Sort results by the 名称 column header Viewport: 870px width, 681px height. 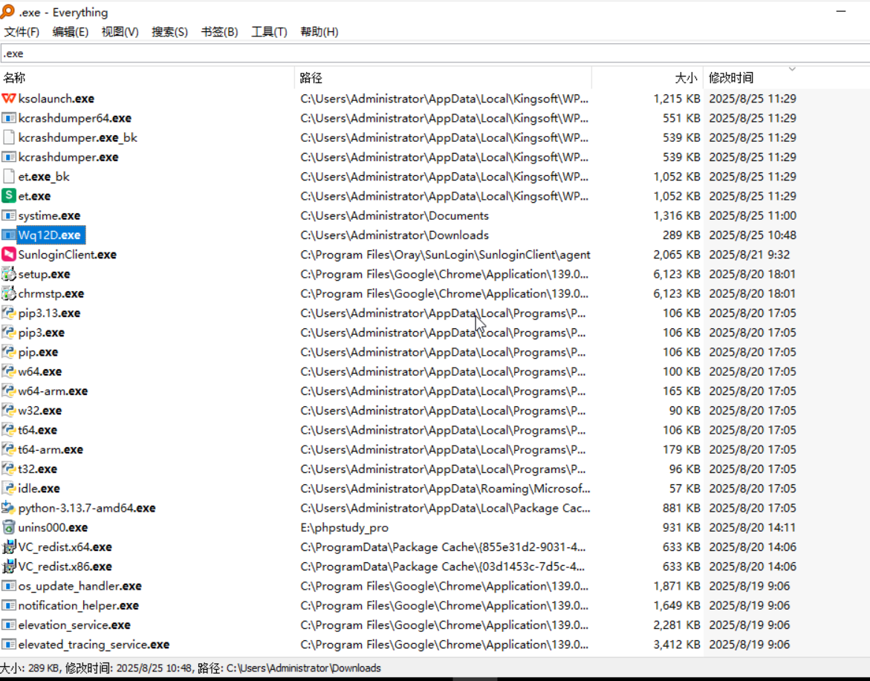point(13,77)
